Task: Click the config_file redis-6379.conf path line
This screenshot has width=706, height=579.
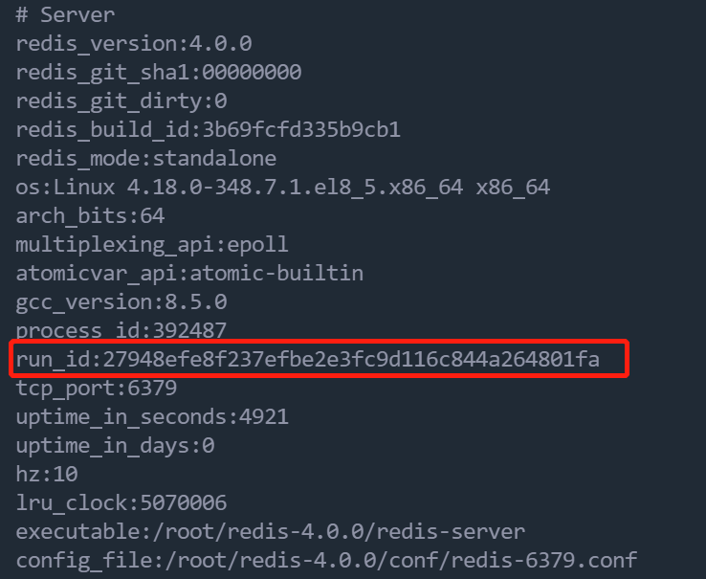Action: coord(325,561)
